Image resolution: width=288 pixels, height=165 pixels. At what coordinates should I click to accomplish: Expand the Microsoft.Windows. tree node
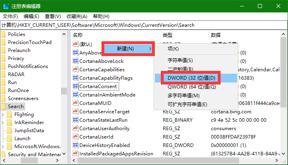(x=3, y=147)
